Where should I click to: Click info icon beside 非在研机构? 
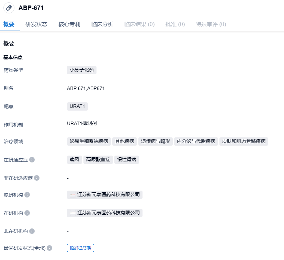coord(32,231)
